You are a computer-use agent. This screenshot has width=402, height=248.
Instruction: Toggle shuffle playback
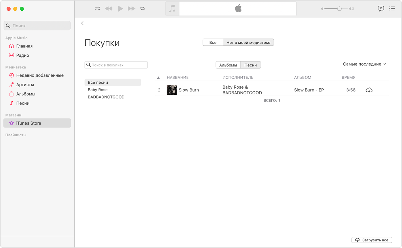(x=97, y=9)
